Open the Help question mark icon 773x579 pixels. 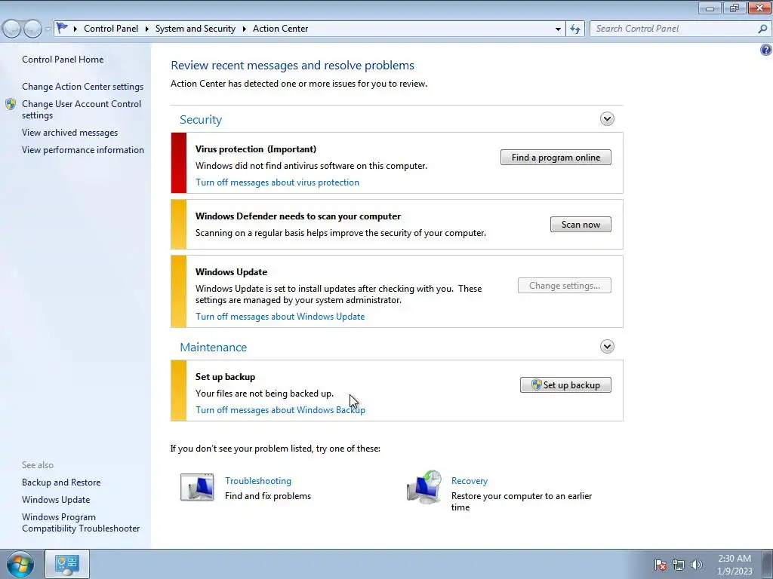[x=765, y=49]
